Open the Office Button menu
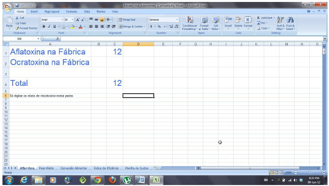The image size is (329, 186). point(7,7)
